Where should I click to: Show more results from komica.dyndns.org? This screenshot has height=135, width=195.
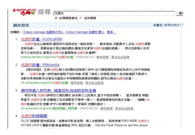120,57
